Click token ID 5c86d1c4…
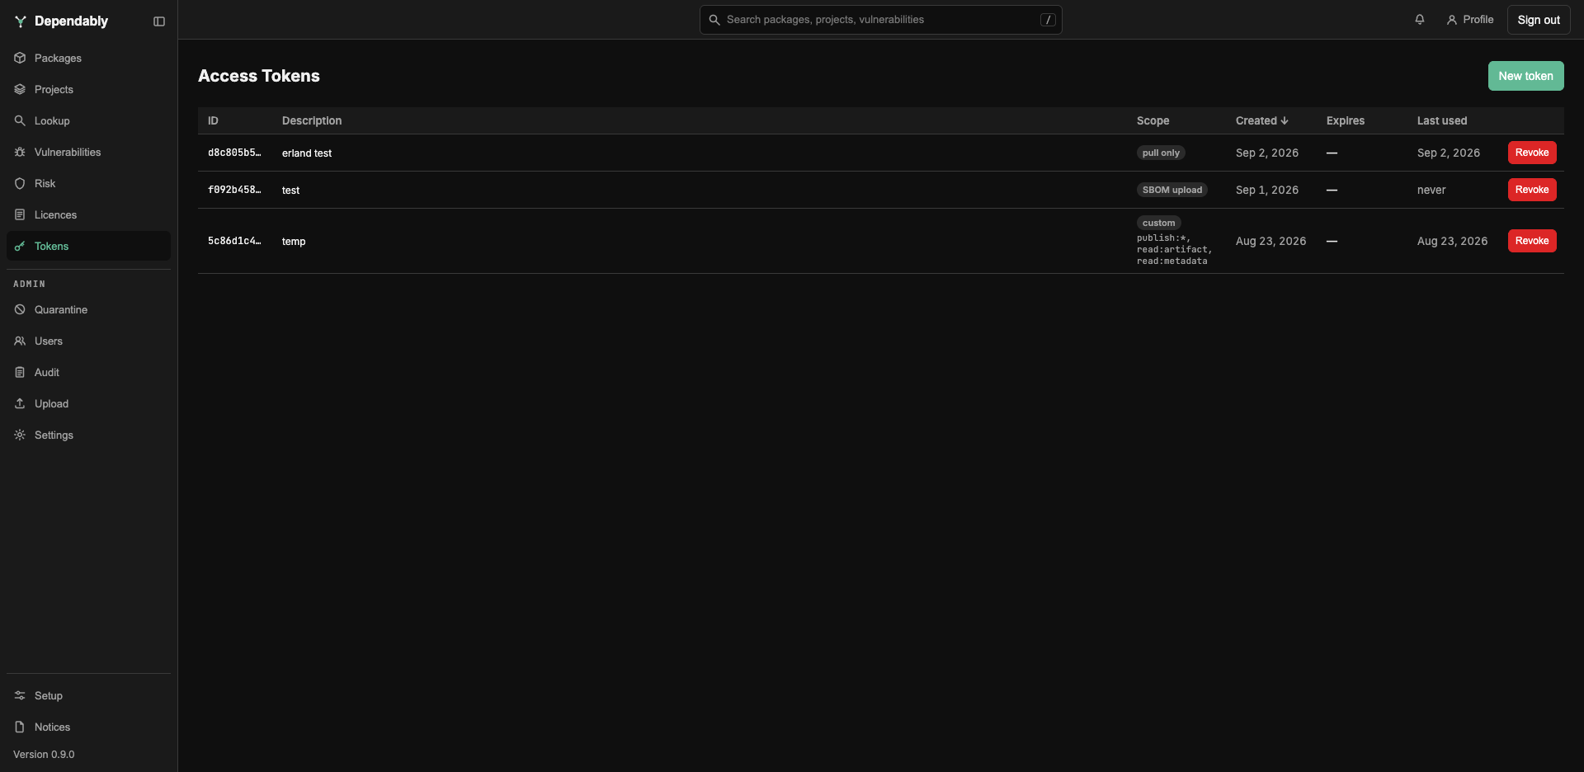 click(x=234, y=241)
